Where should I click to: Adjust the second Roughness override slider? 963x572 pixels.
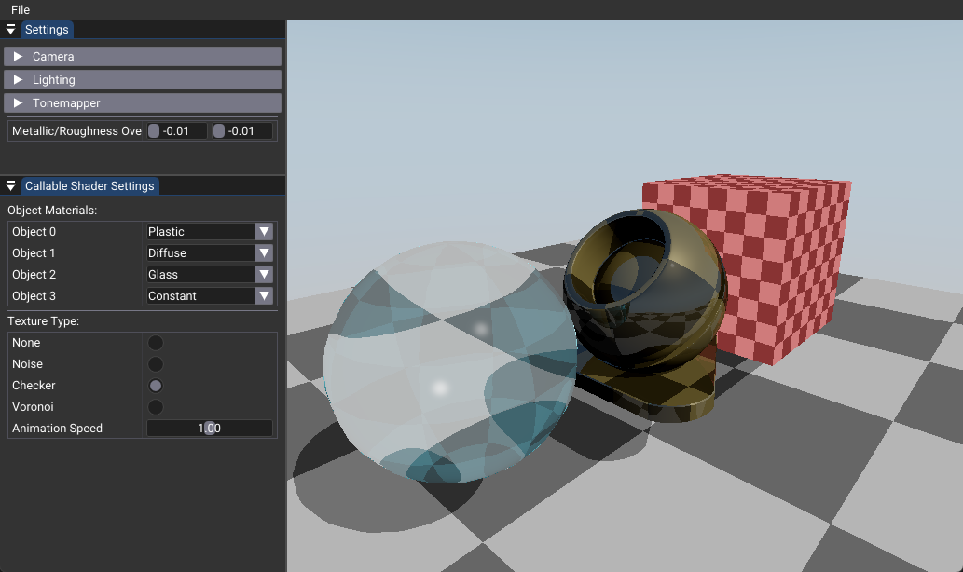242,130
